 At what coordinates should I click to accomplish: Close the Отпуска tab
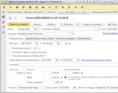point(55,12)
